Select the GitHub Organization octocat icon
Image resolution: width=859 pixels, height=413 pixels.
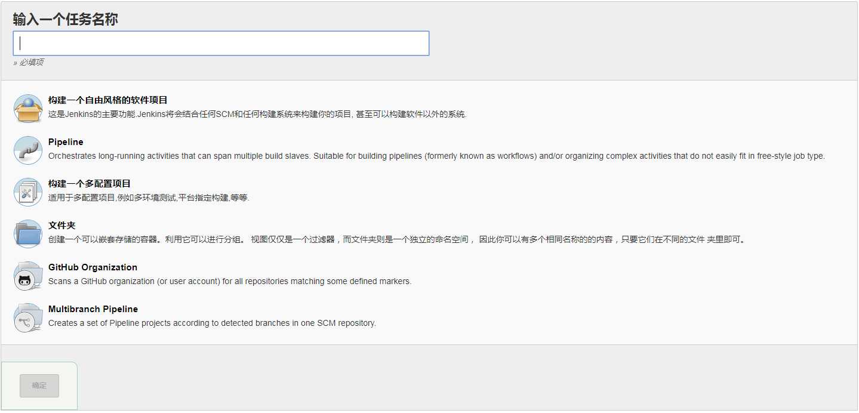28,275
